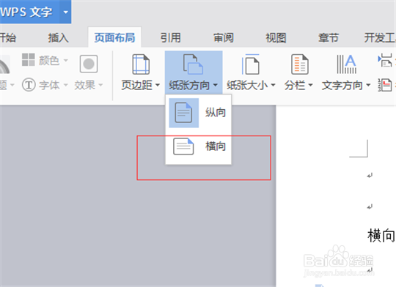Viewport: 396px width, 287px height.
Task: Go to the 审阅 tab
Action: tap(224, 38)
